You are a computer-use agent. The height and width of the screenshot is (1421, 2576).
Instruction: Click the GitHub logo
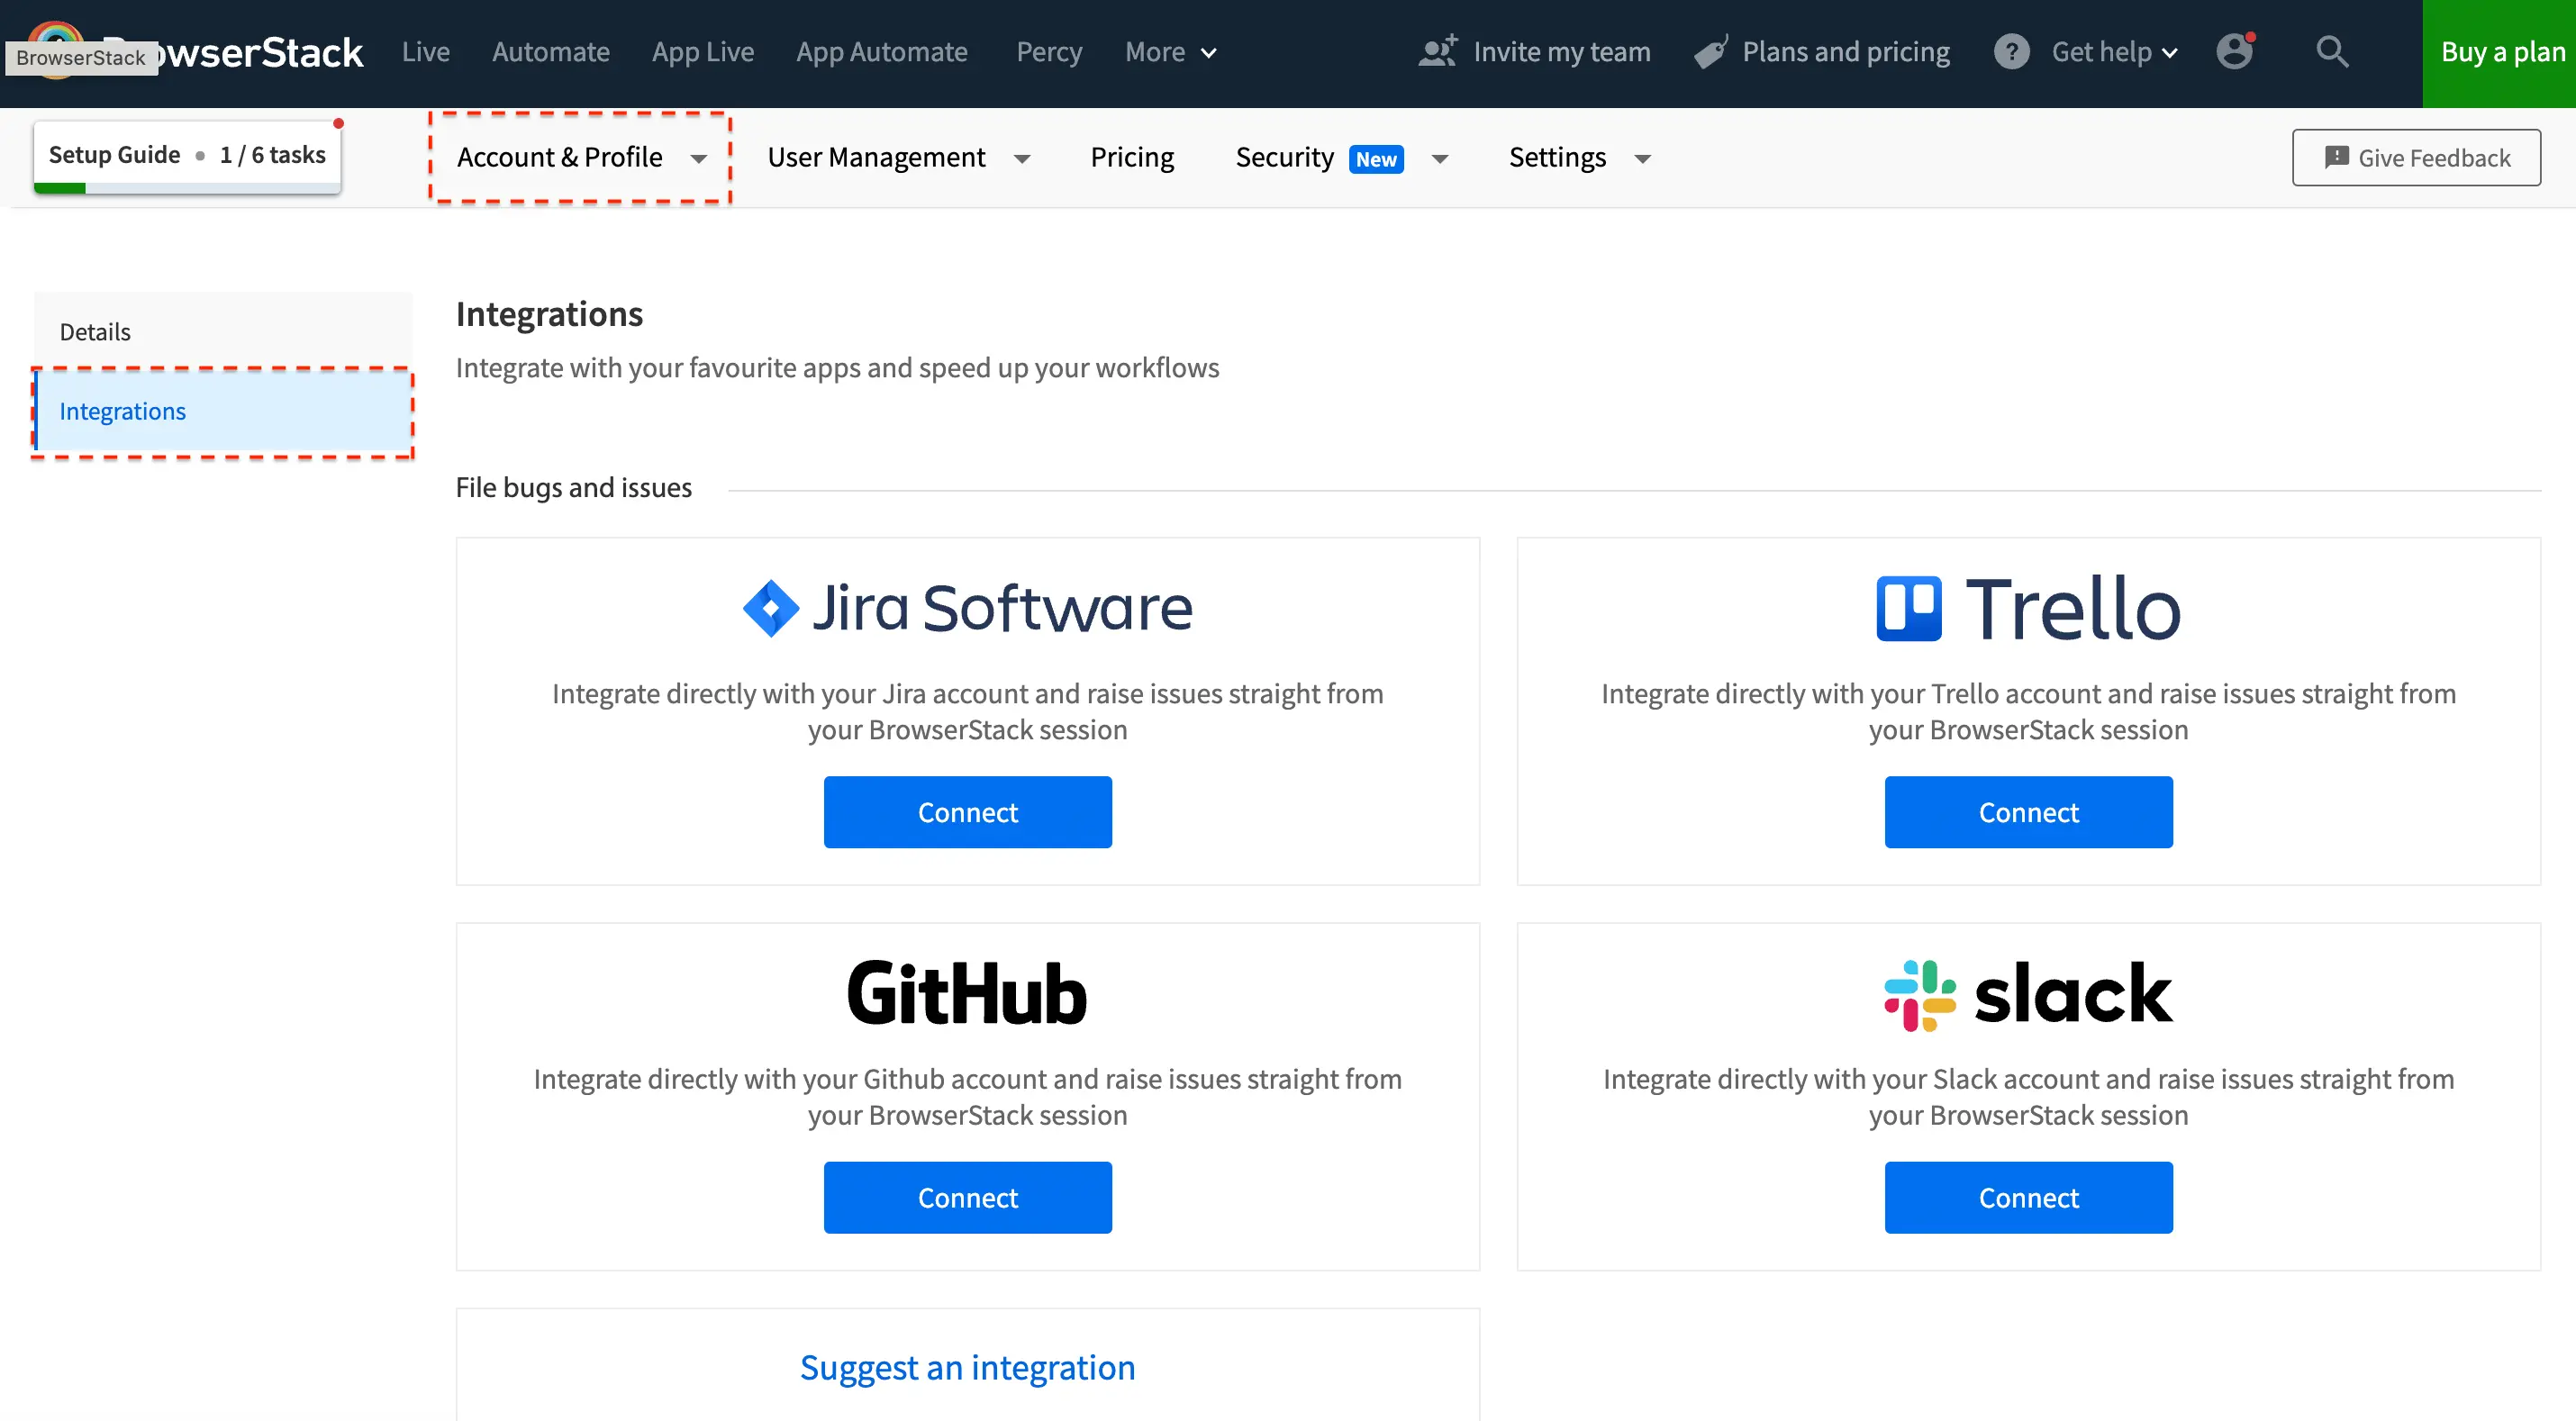pos(967,994)
